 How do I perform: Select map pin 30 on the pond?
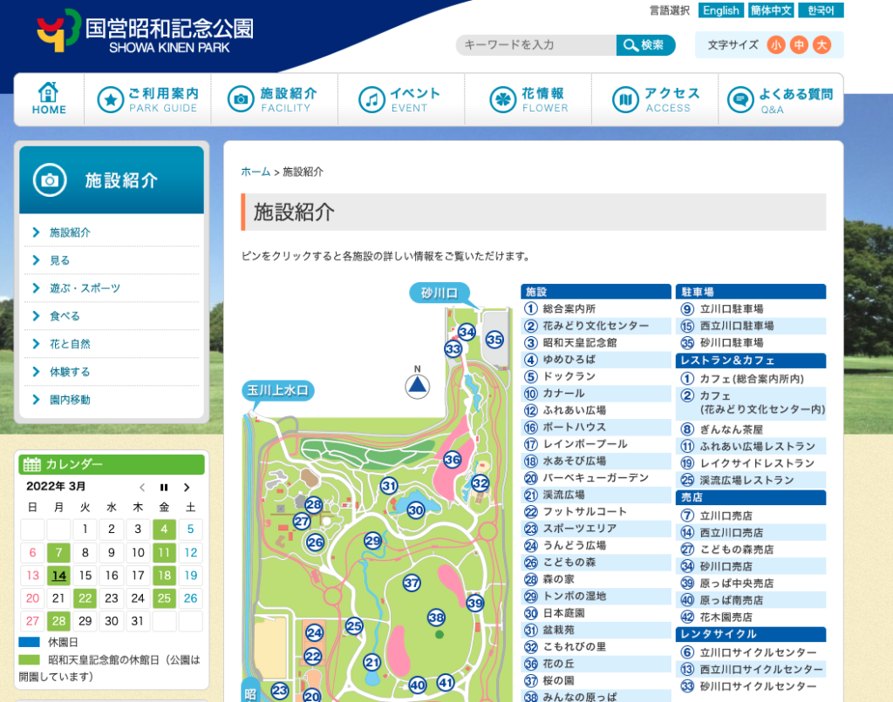point(416,510)
